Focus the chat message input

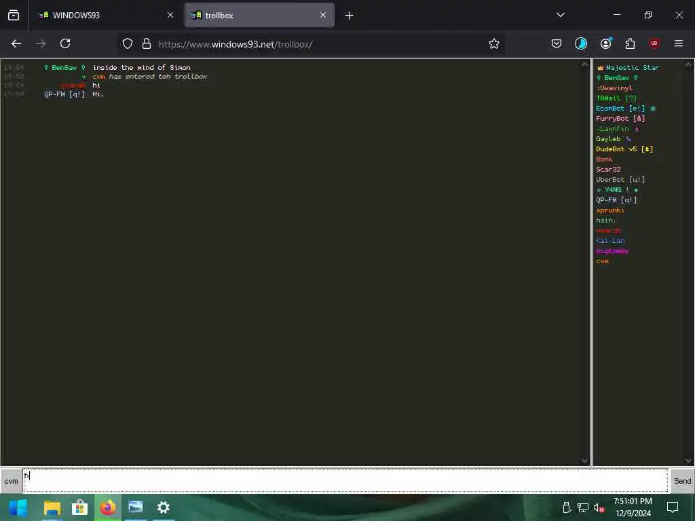tap(345, 481)
